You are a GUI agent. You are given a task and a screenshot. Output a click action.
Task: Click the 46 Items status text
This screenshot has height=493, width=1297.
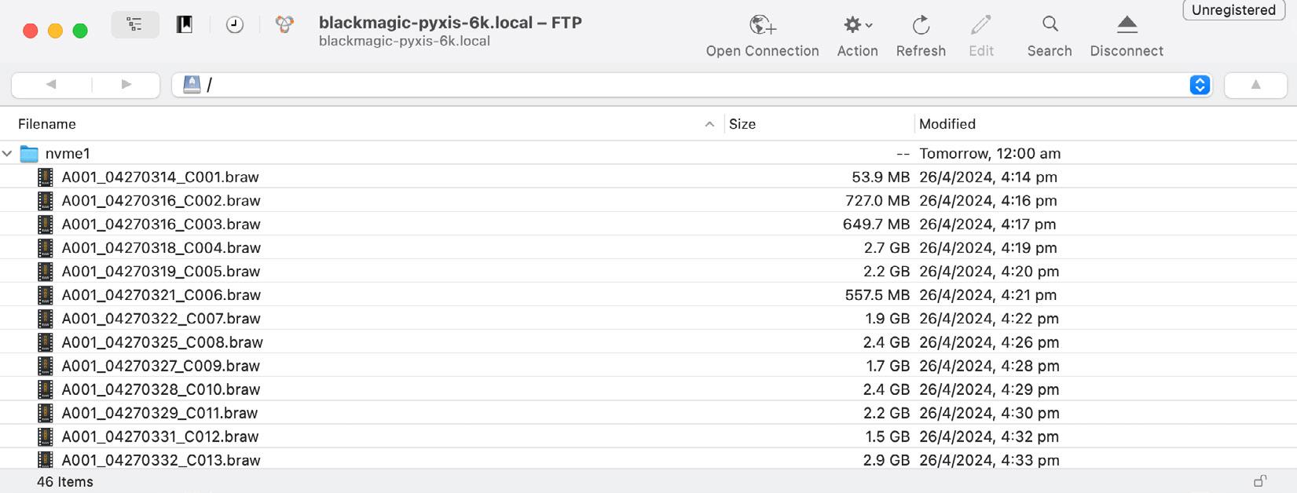point(65,482)
